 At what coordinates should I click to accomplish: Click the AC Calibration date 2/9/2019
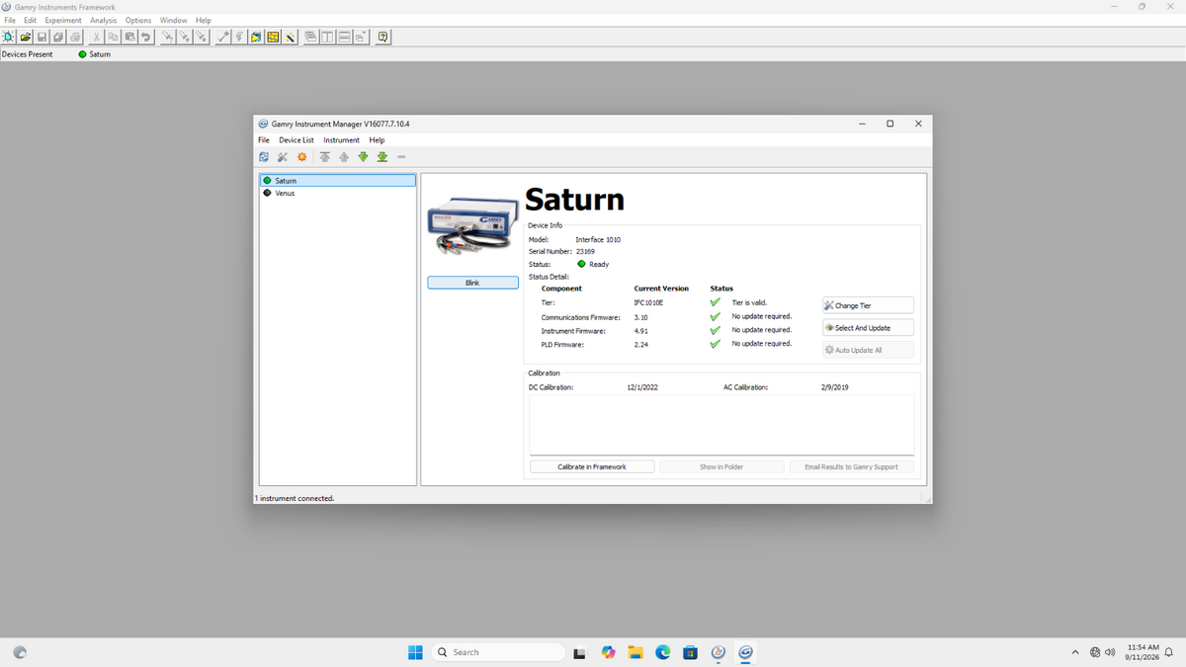tap(835, 387)
